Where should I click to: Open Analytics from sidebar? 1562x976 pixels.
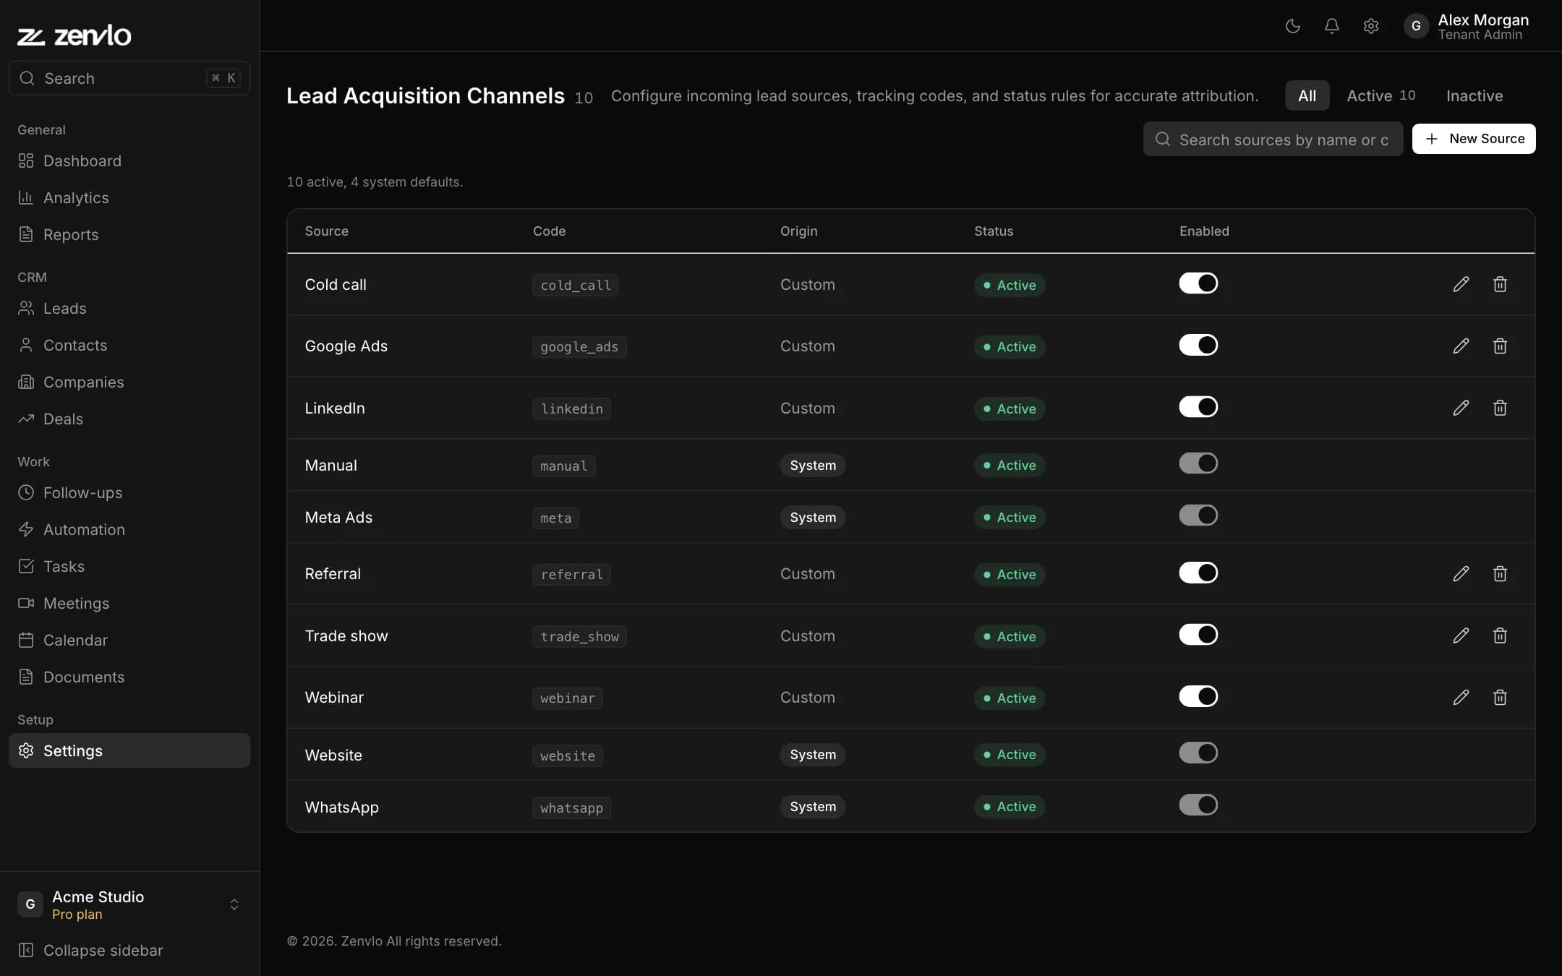pyautogui.click(x=129, y=197)
